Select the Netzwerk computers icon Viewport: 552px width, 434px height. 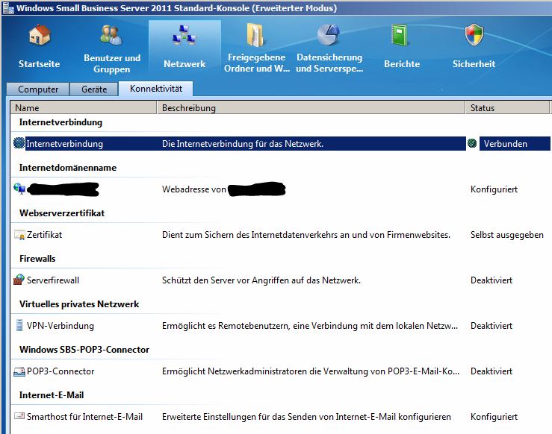point(184,34)
